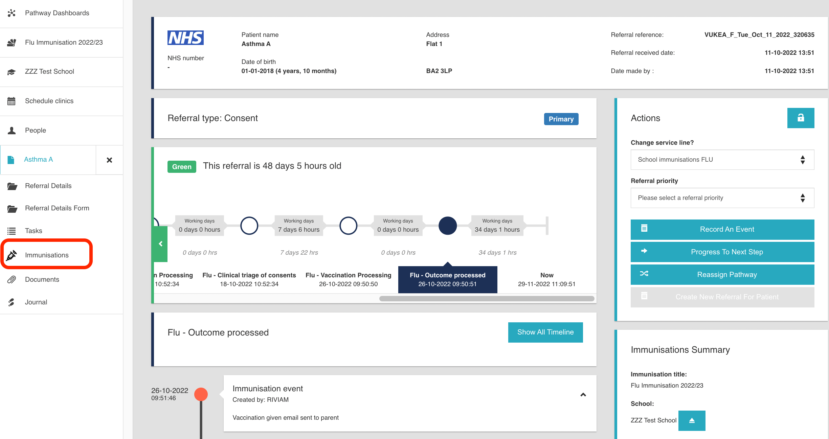Click the Tasks list icon
This screenshot has height=439, width=829.
coord(12,231)
